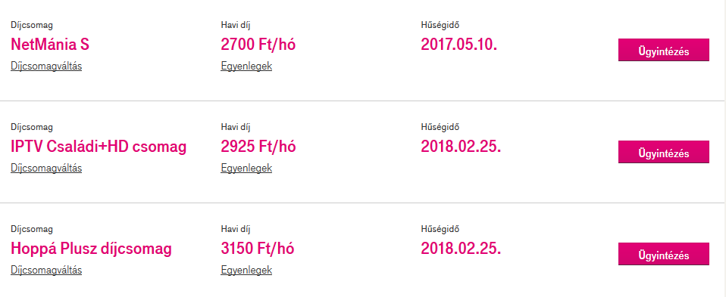Click the Hűségidő label above 2017.05.10.
This screenshot has width=726, height=297.
point(440,25)
